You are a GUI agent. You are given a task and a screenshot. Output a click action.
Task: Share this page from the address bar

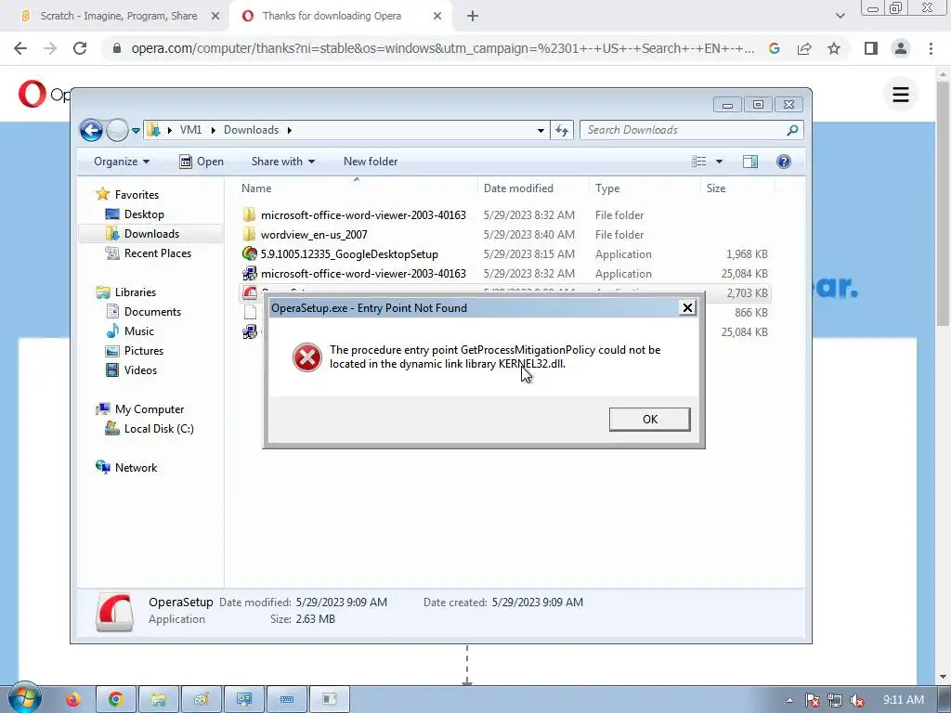(804, 48)
